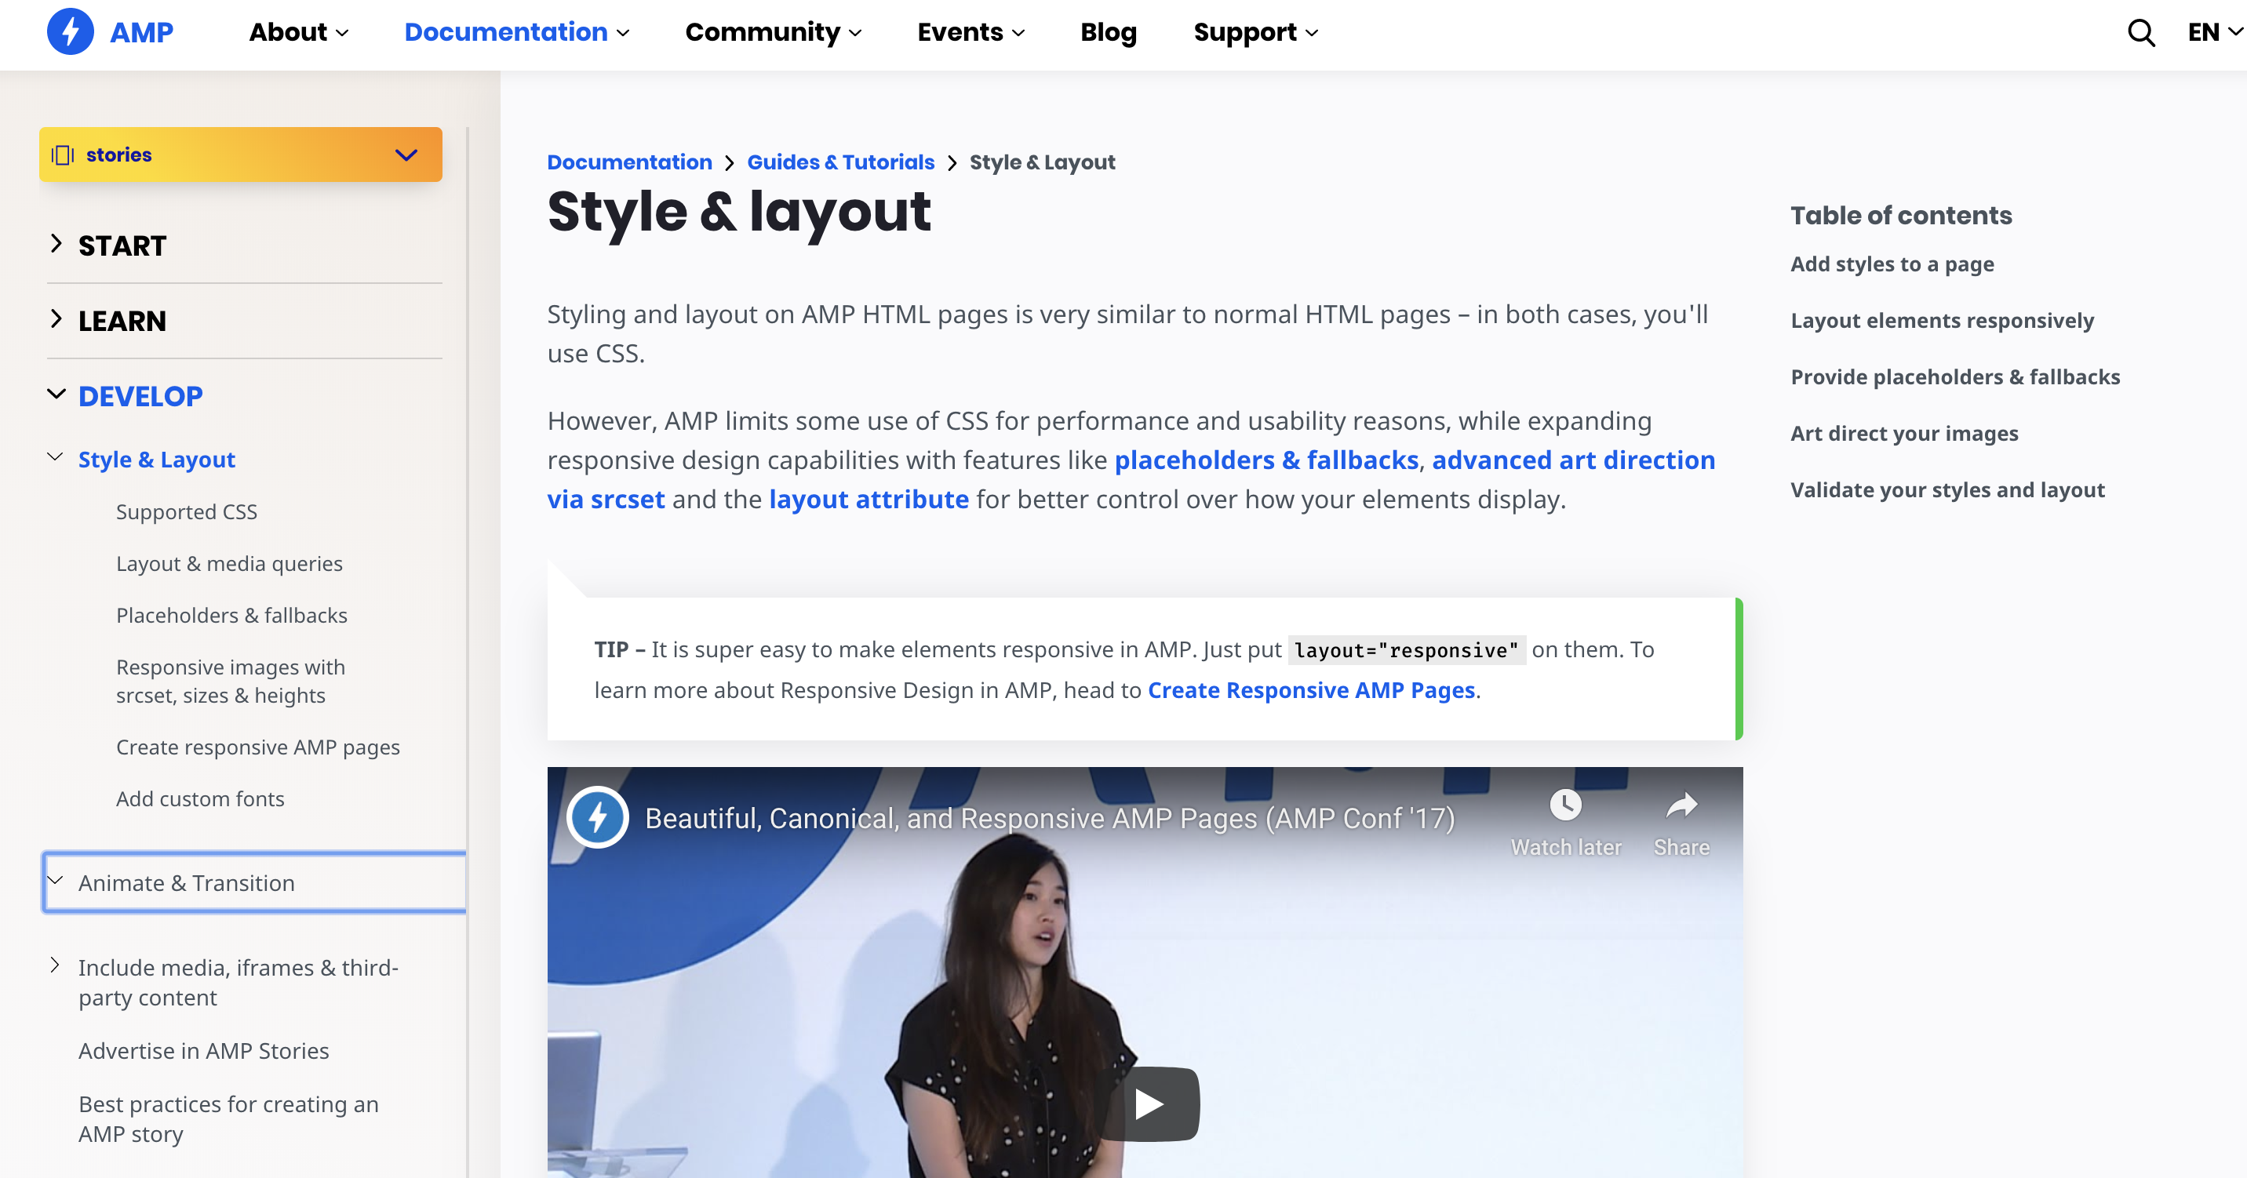
Task: Collapse the Style & Layout tree item
Action: click(55, 457)
